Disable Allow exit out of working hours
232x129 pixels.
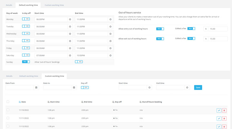pos(160,39)
